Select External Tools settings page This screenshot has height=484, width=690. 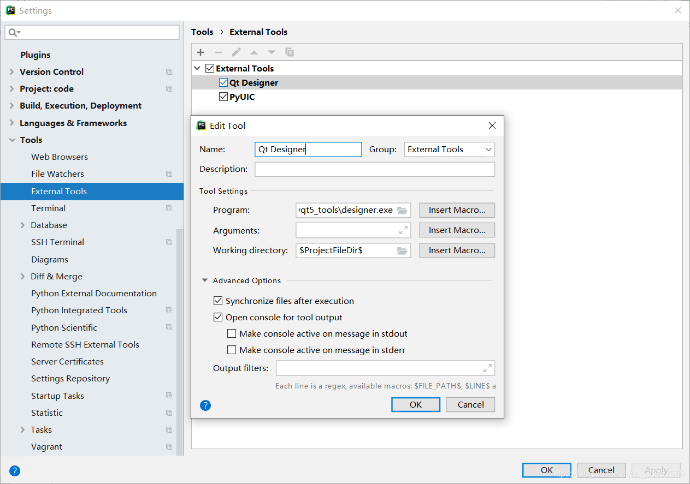coord(92,192)
